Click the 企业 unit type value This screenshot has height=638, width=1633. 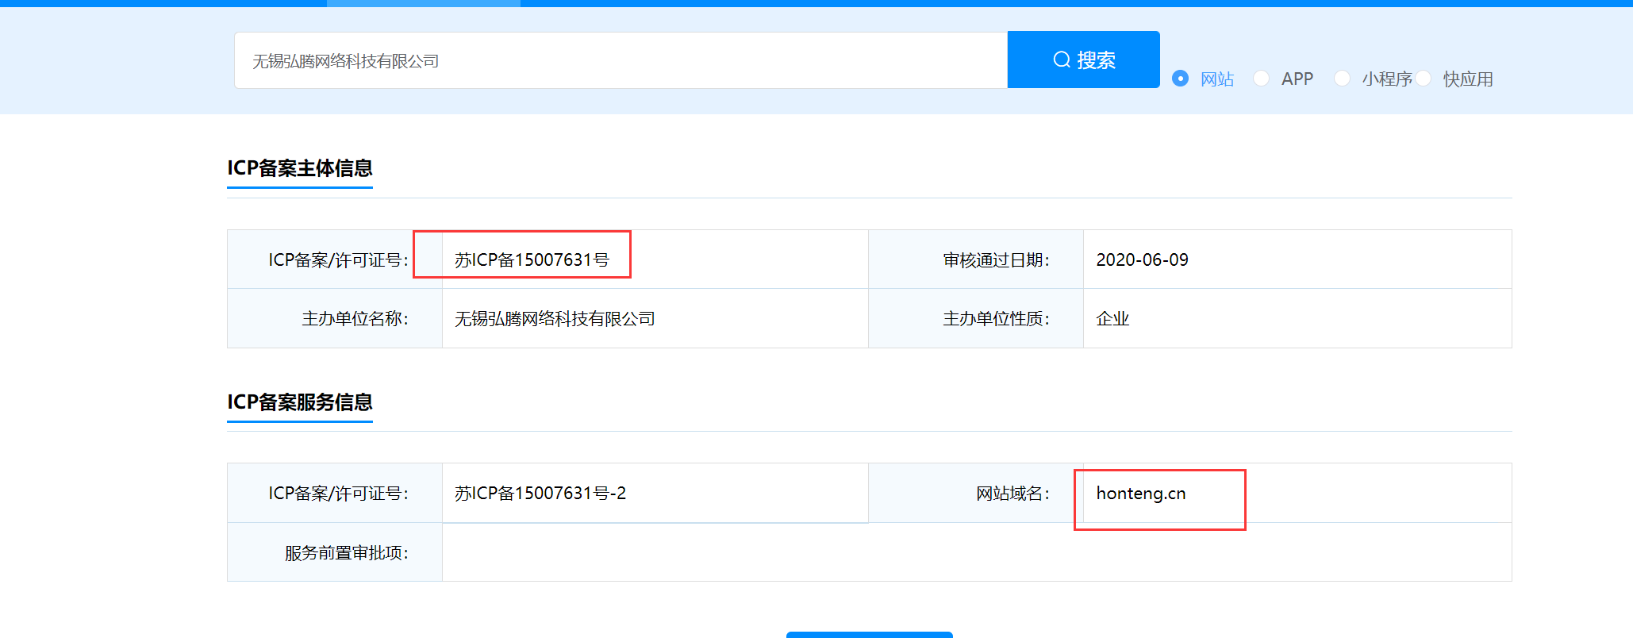pyautogui.click(x=1112, y=319)
